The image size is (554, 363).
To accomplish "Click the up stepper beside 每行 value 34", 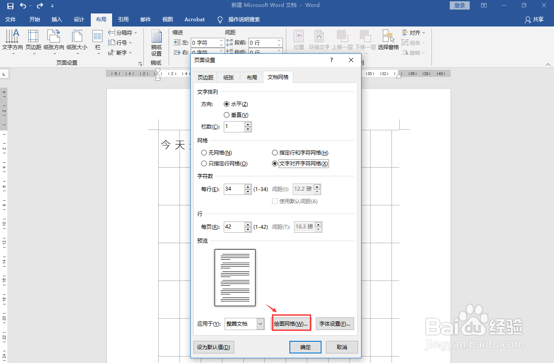I will pos(248,187).
